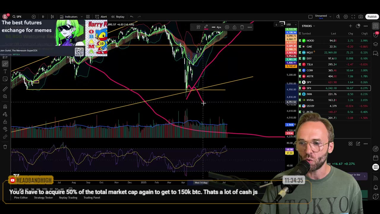
Task: Select the Measure ruler tool
Action: click(5, 89)
